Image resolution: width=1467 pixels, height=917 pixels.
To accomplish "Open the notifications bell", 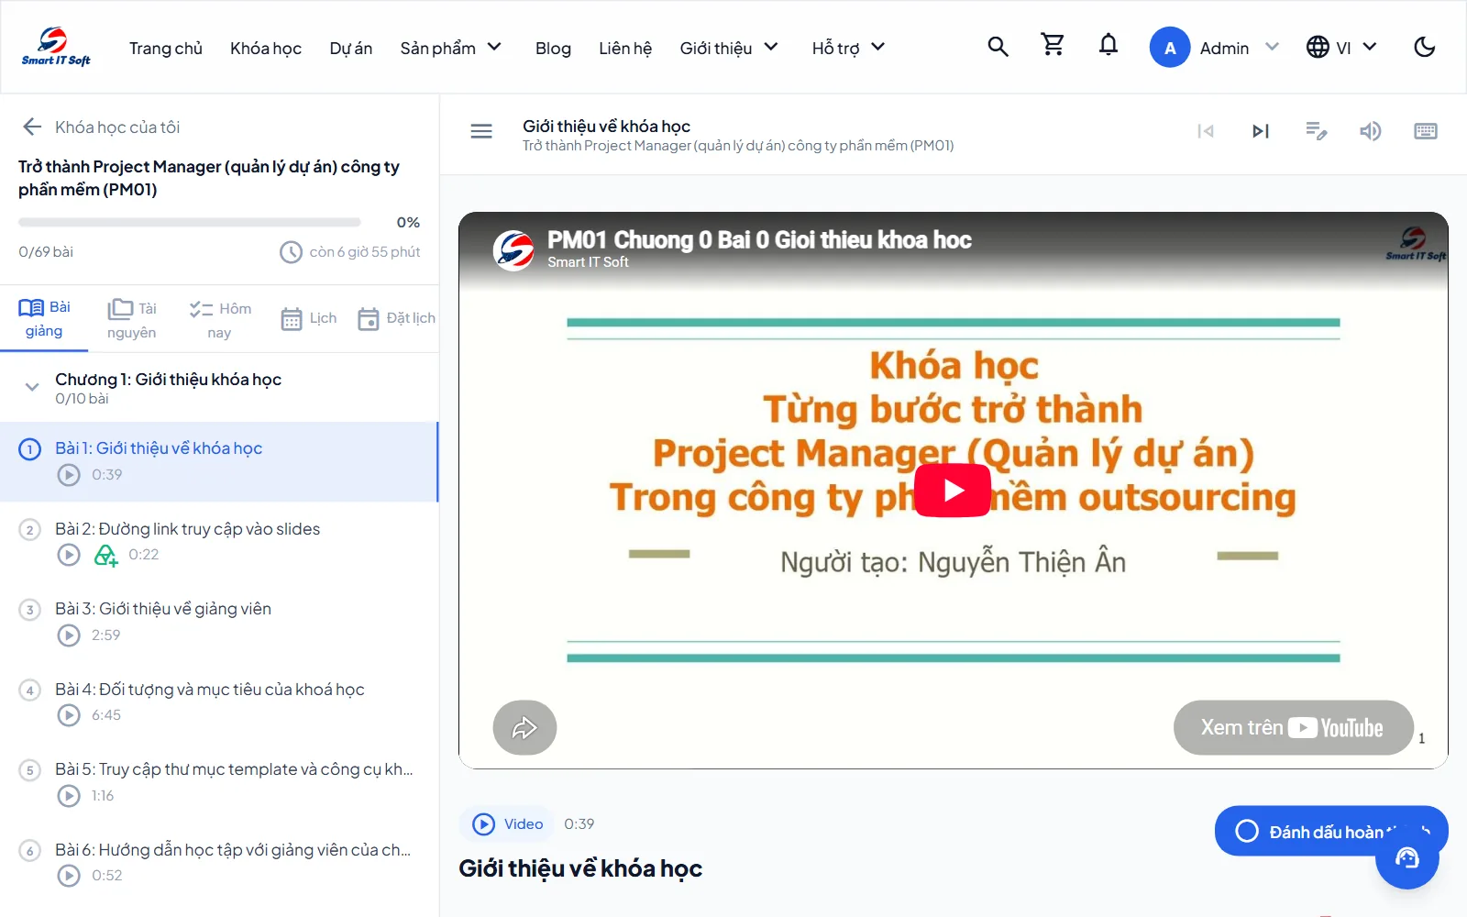I will click(1109, 46).
